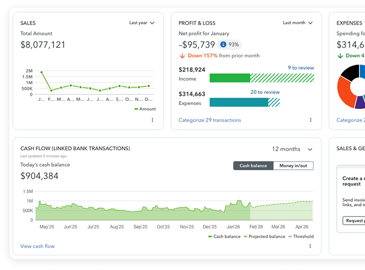This screenshot has width=365, height=270.
Task: Expand the Last year period dropdown
Action: (x=142, y=23)
